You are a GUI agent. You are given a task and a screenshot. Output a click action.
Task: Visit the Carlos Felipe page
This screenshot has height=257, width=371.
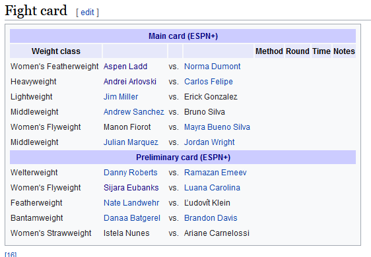point(208,82)
